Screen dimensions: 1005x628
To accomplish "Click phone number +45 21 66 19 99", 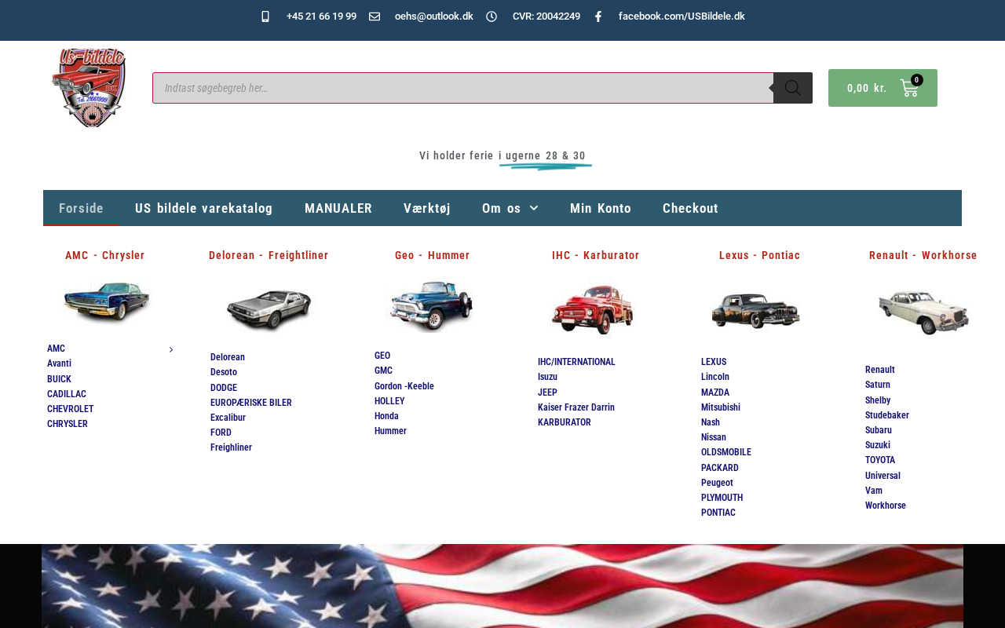I will click(321, 16).
